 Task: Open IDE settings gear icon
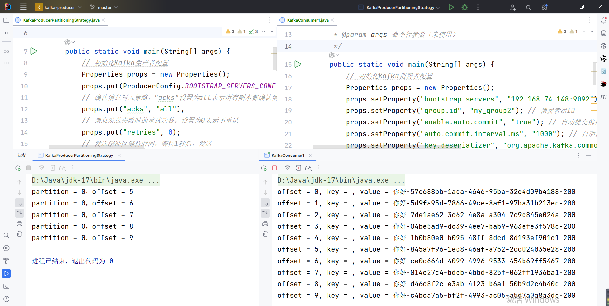point(544,7)
